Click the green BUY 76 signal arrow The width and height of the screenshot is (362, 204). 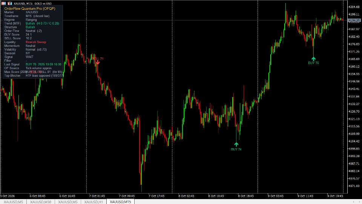[313, 59]
